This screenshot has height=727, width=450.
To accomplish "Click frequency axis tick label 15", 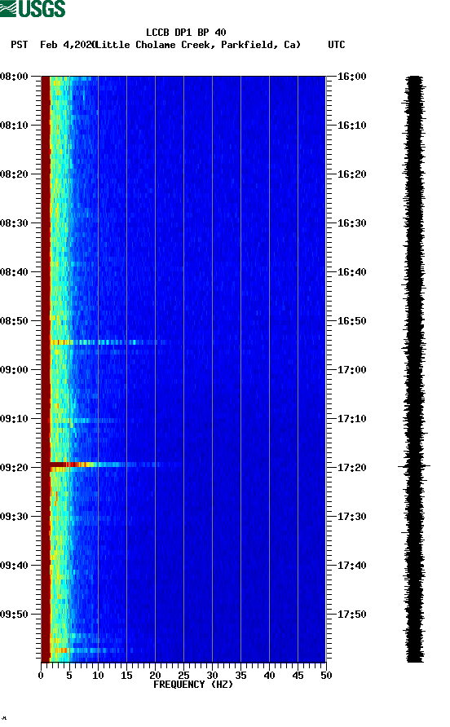I will pos(126,676).
